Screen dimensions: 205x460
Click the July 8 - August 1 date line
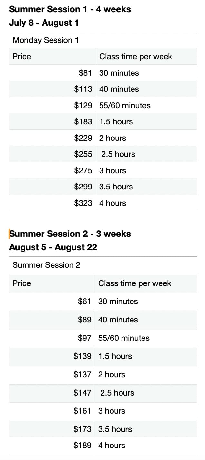coord(44,23)
